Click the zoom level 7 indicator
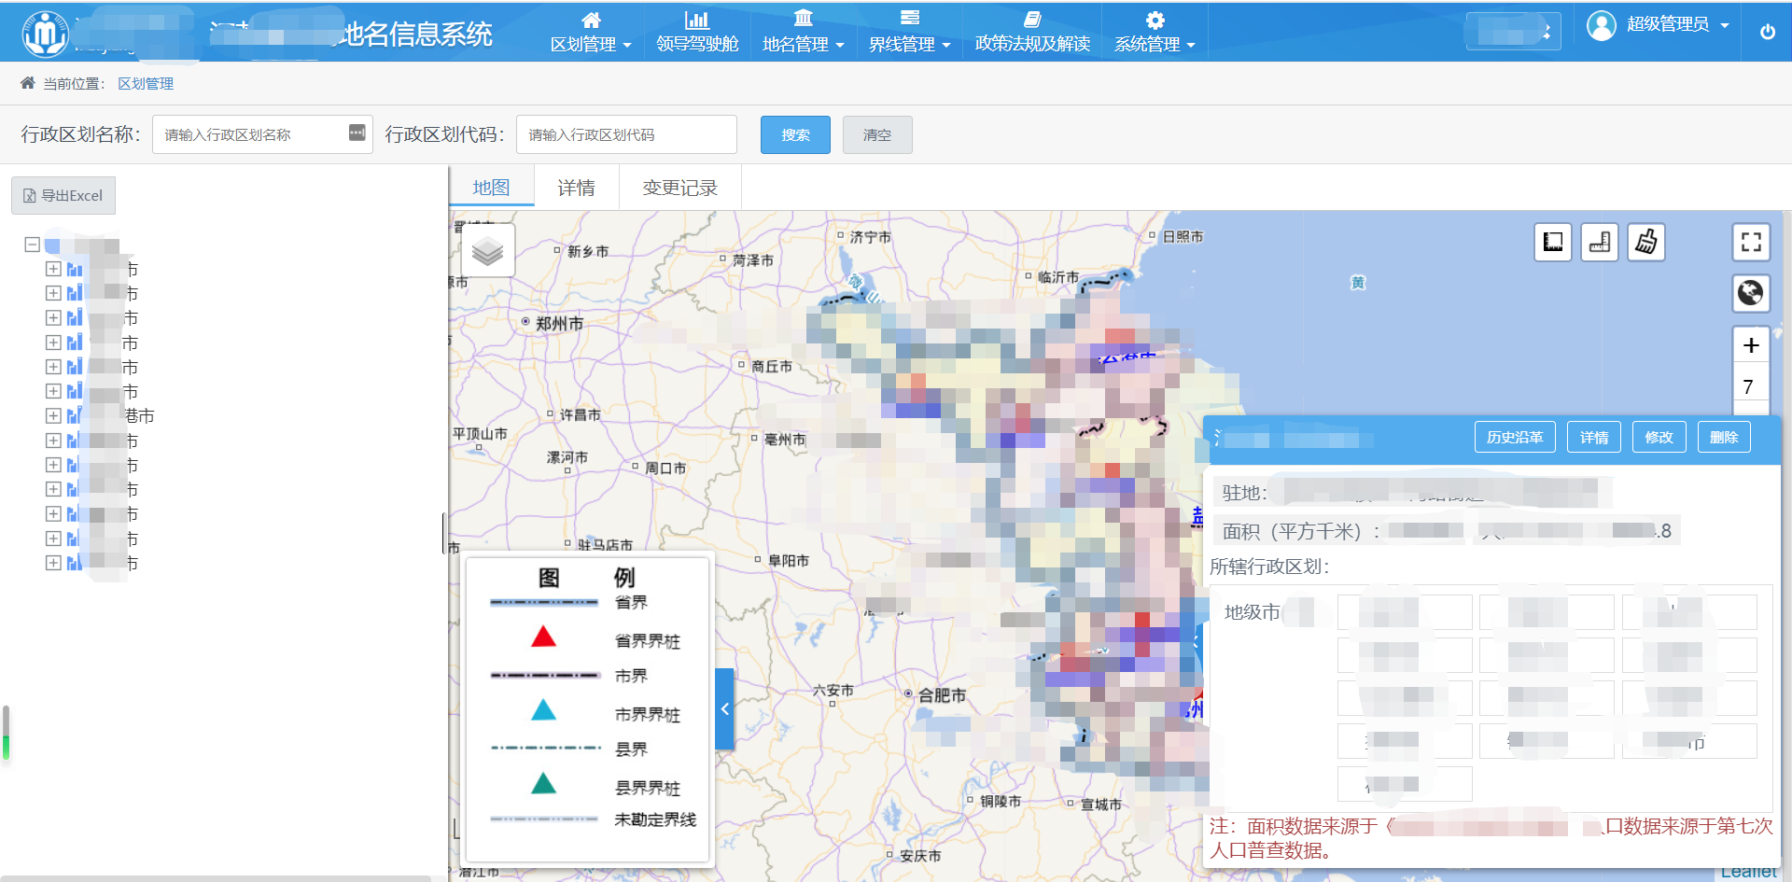This screenshot has width=1792, height=882. coord(1751,385)
